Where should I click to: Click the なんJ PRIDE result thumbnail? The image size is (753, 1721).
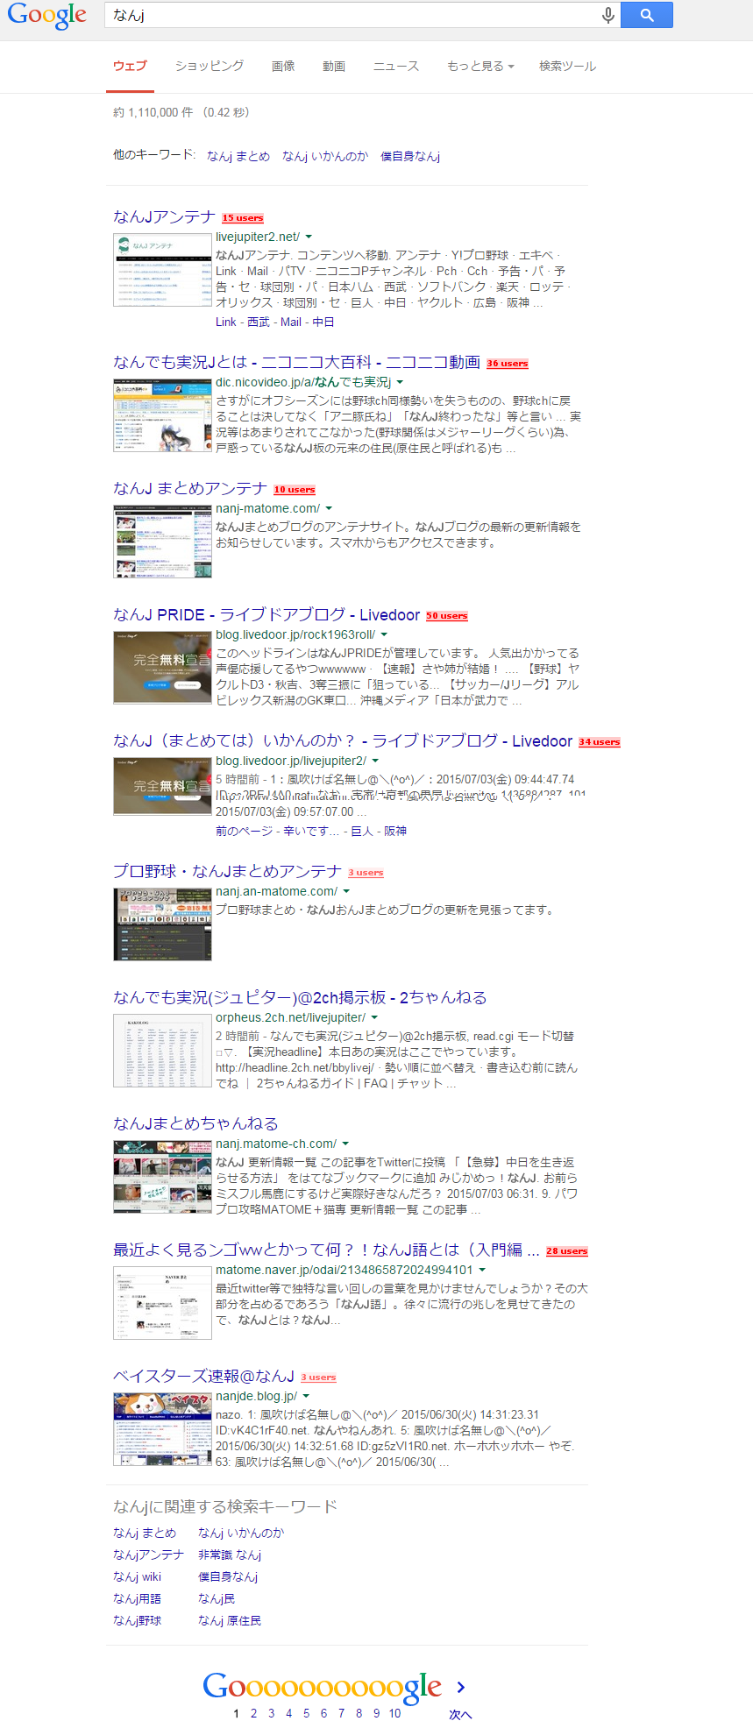[x=162, y=668]
